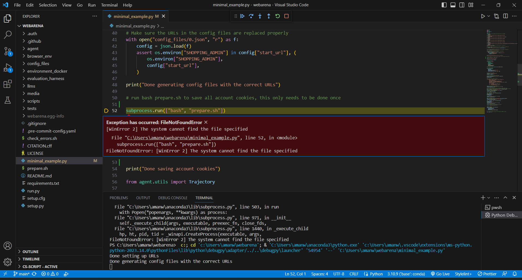The width and height of the screenshot is (522, 280).
Task: Open the Run and Debug view
Action: tap(8, 68)
